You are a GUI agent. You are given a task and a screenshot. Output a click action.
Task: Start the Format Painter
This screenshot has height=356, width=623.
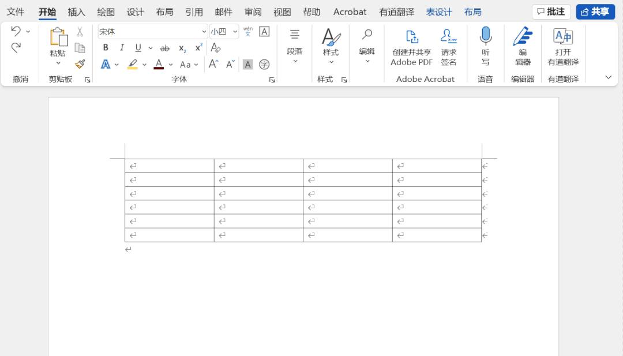pyautogui.click(x=80, y=64)
